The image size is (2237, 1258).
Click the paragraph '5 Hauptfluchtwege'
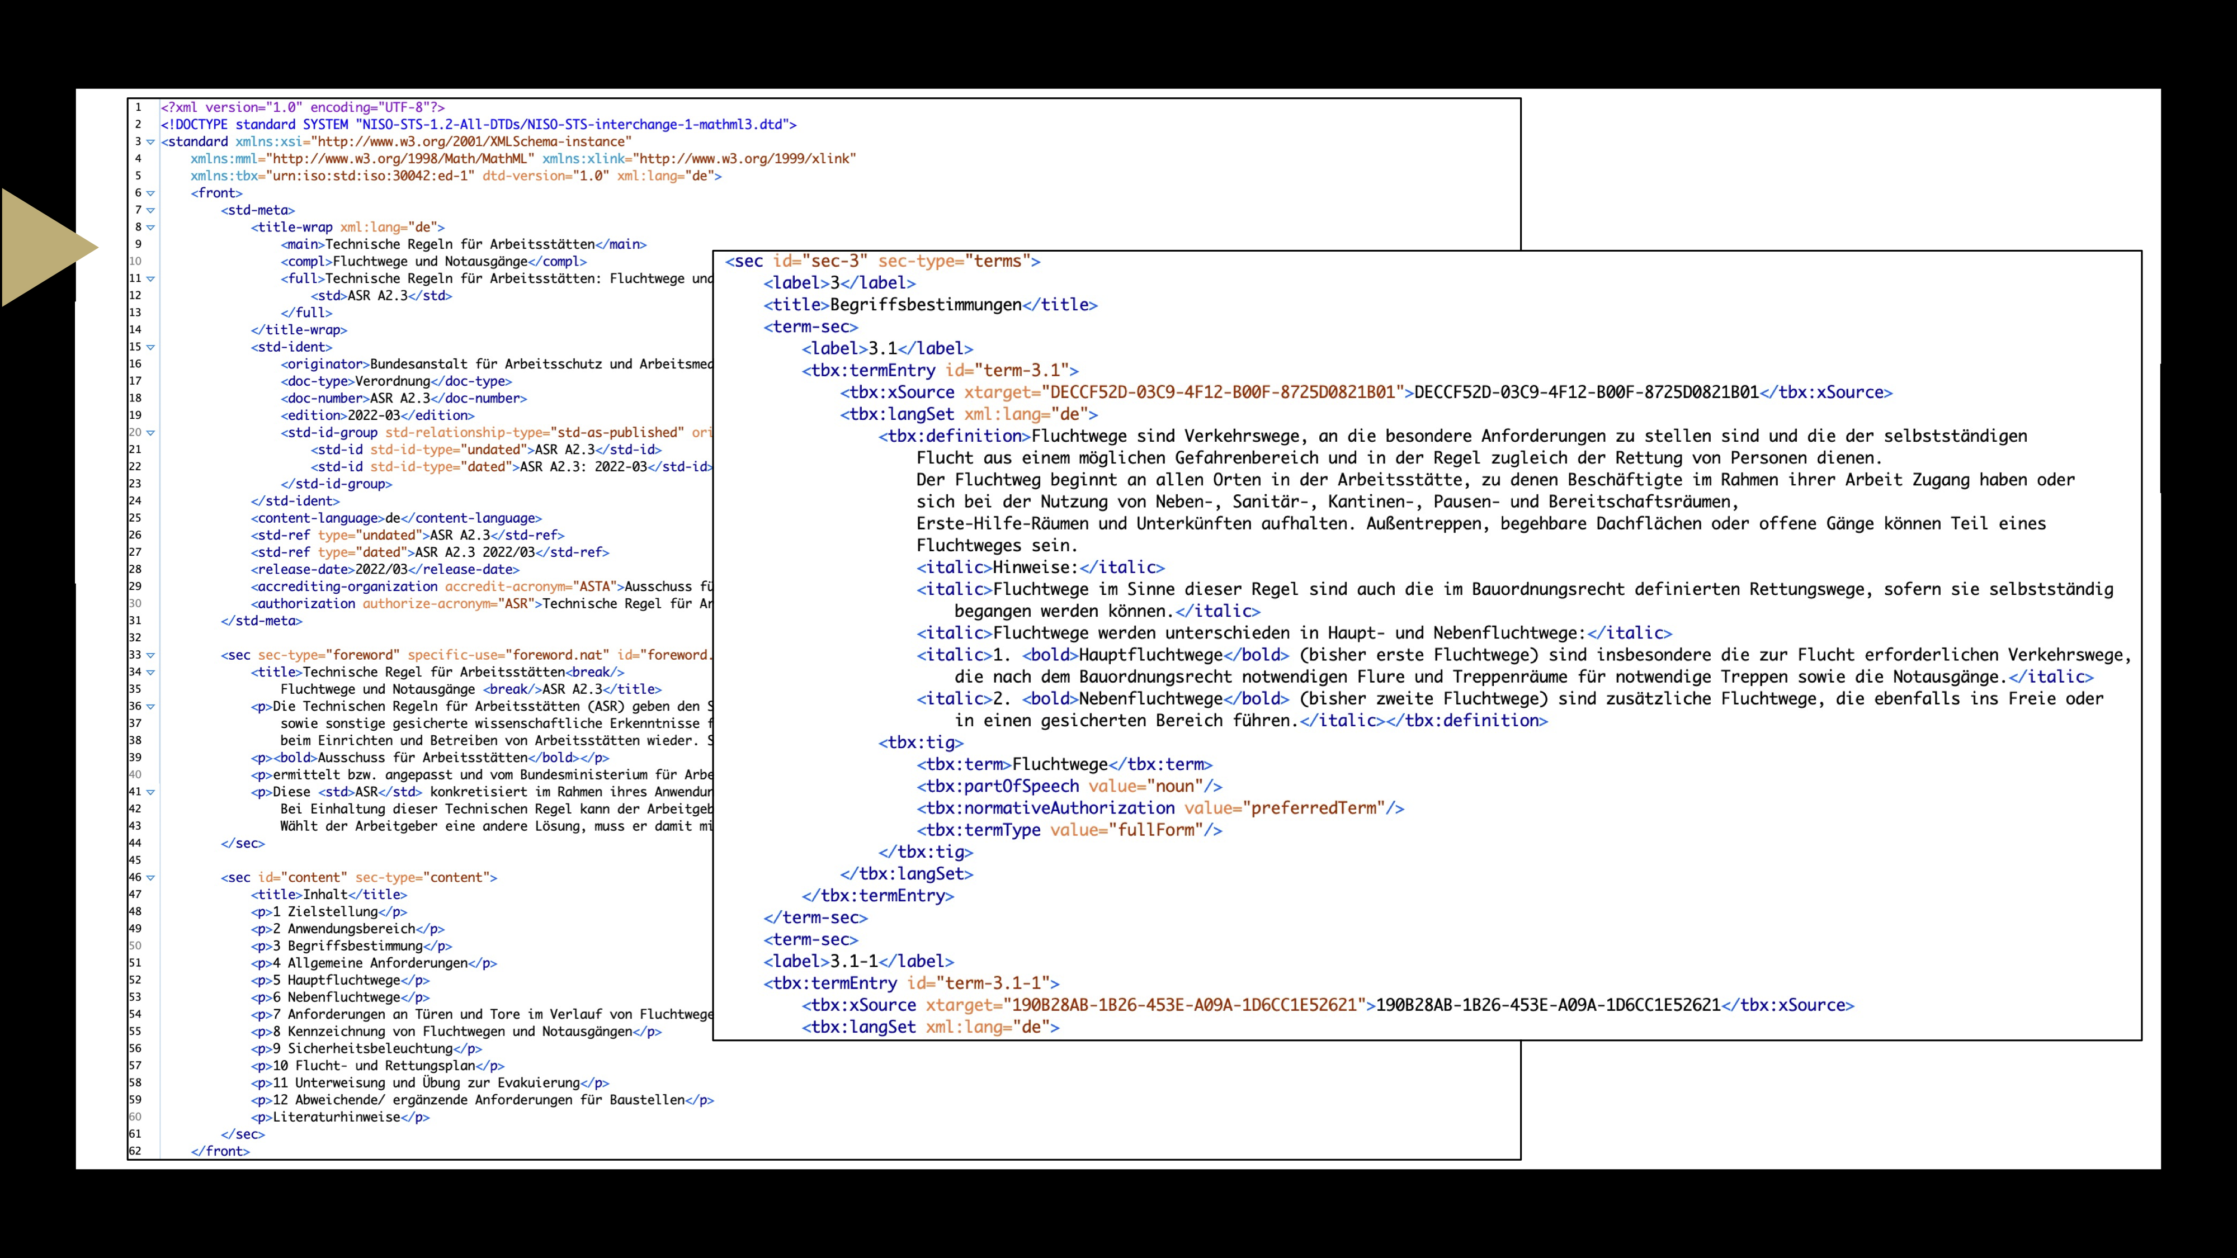pyautogui.click(x=339, y=980)
